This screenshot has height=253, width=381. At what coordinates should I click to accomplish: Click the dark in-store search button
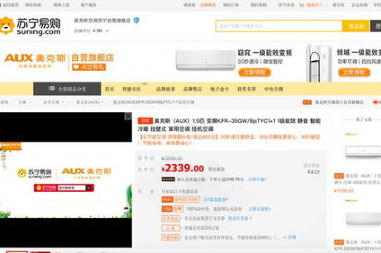(x=376, y=26)
